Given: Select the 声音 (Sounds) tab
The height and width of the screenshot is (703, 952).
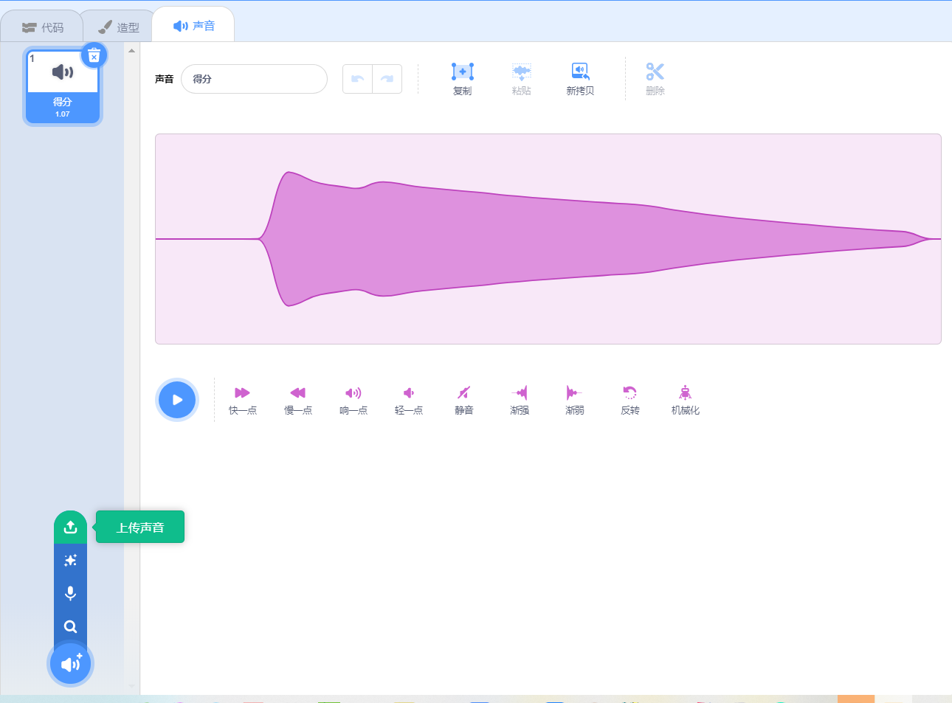Looking at the screenshot, I should [193, 26].
